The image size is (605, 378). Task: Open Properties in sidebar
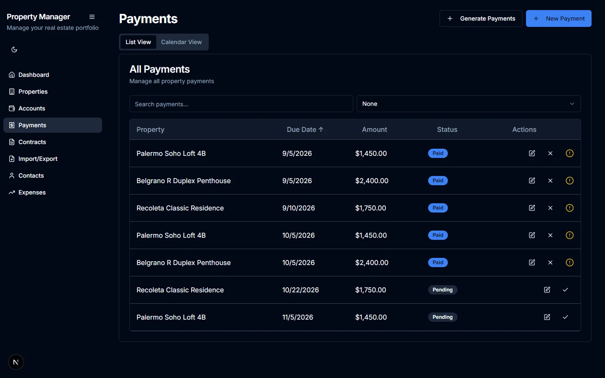point(53,92)
